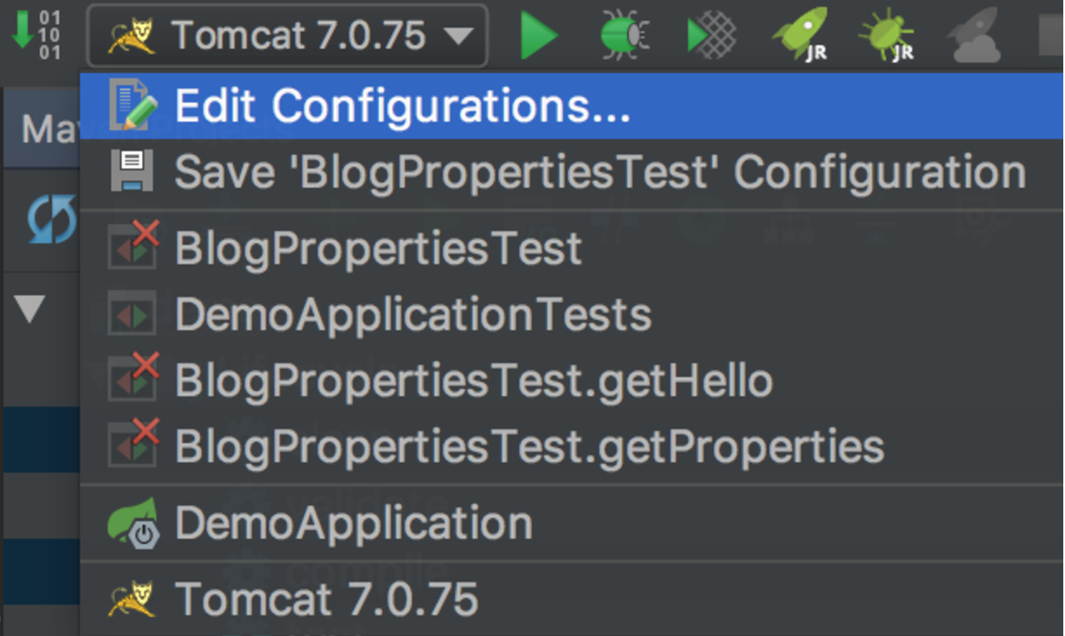The height and width of the screenshot is (636, 1065).
Task: Run with Coverage icon
Action: (711, 36)
